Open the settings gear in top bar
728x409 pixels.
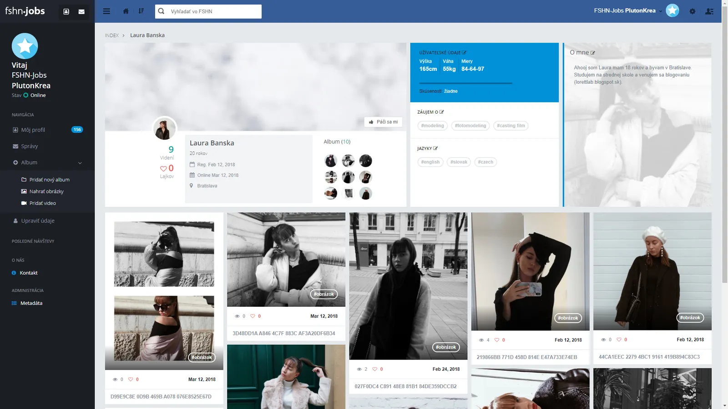pyautogui.click(x=693, y=11)
